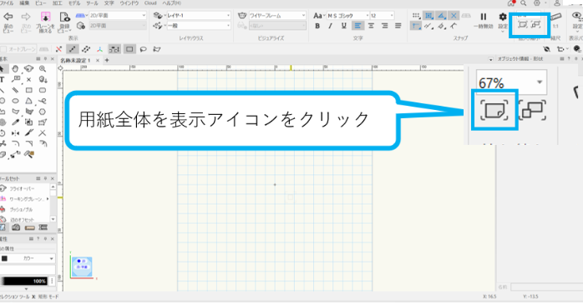Screen dimensions: 583x304
Task: Switch to the 名称未設定 1 document tab
Action: pyautogui.click(x=76, y=60)
